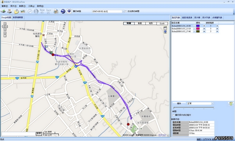The image size is (235, 141).
Task: Open the time zone dropdown (GMT+08:00) 台北
Action: pos(123,11)
